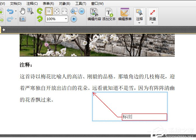The width and height of the screenshot is (196, 140).
Task: Rotate the page clockwise
Action: pyautogui.click(x=40, y=19)
